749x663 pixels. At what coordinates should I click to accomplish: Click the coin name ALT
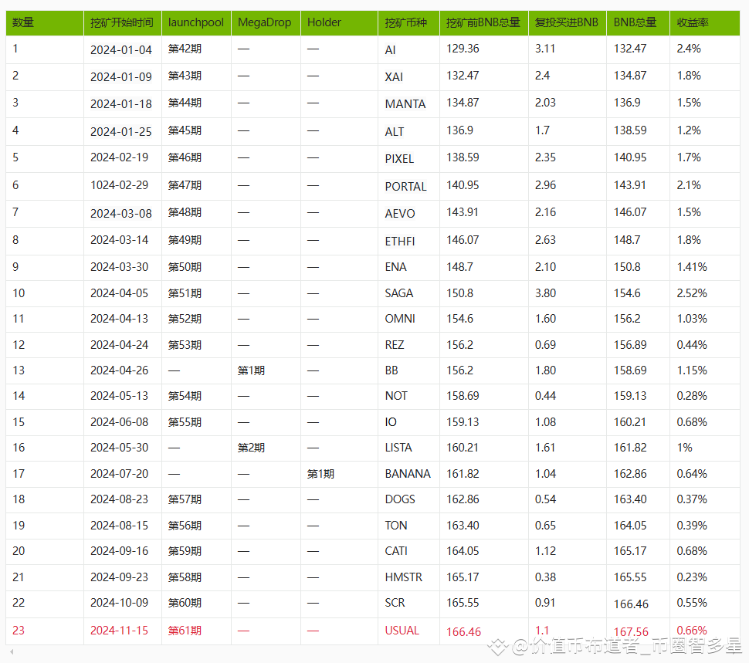click(x=395, y=132)
